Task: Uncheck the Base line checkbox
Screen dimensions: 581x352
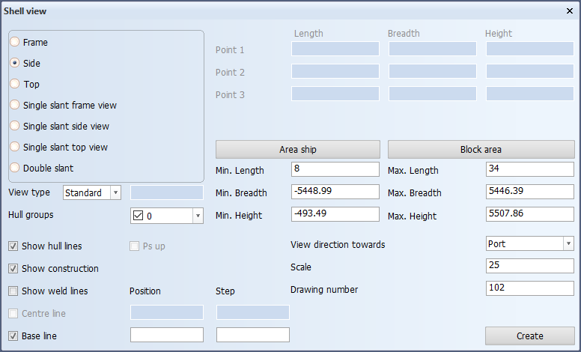Action: coord(13,336)
